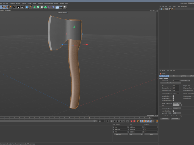Image resolution: width=194 pixels, height=145 pixels.
Task: Click the red Record Active Objects icon
Action: [x=131, y=121]
